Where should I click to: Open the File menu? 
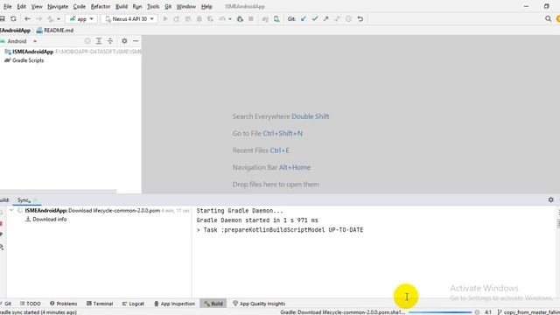point(8,6)
